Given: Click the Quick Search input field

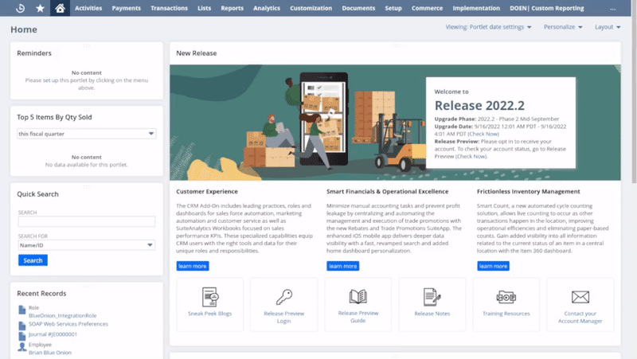Looking at the screenshot, I should (87, 221).
